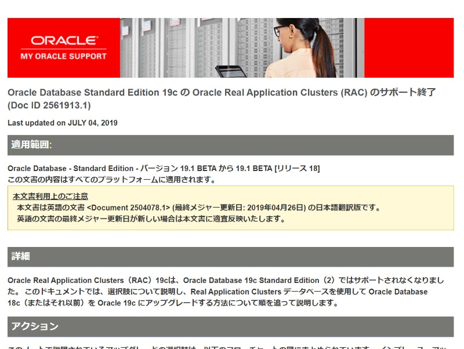
Task: Click the second line of the yellow notice box
Action: [x=151, y=219]
